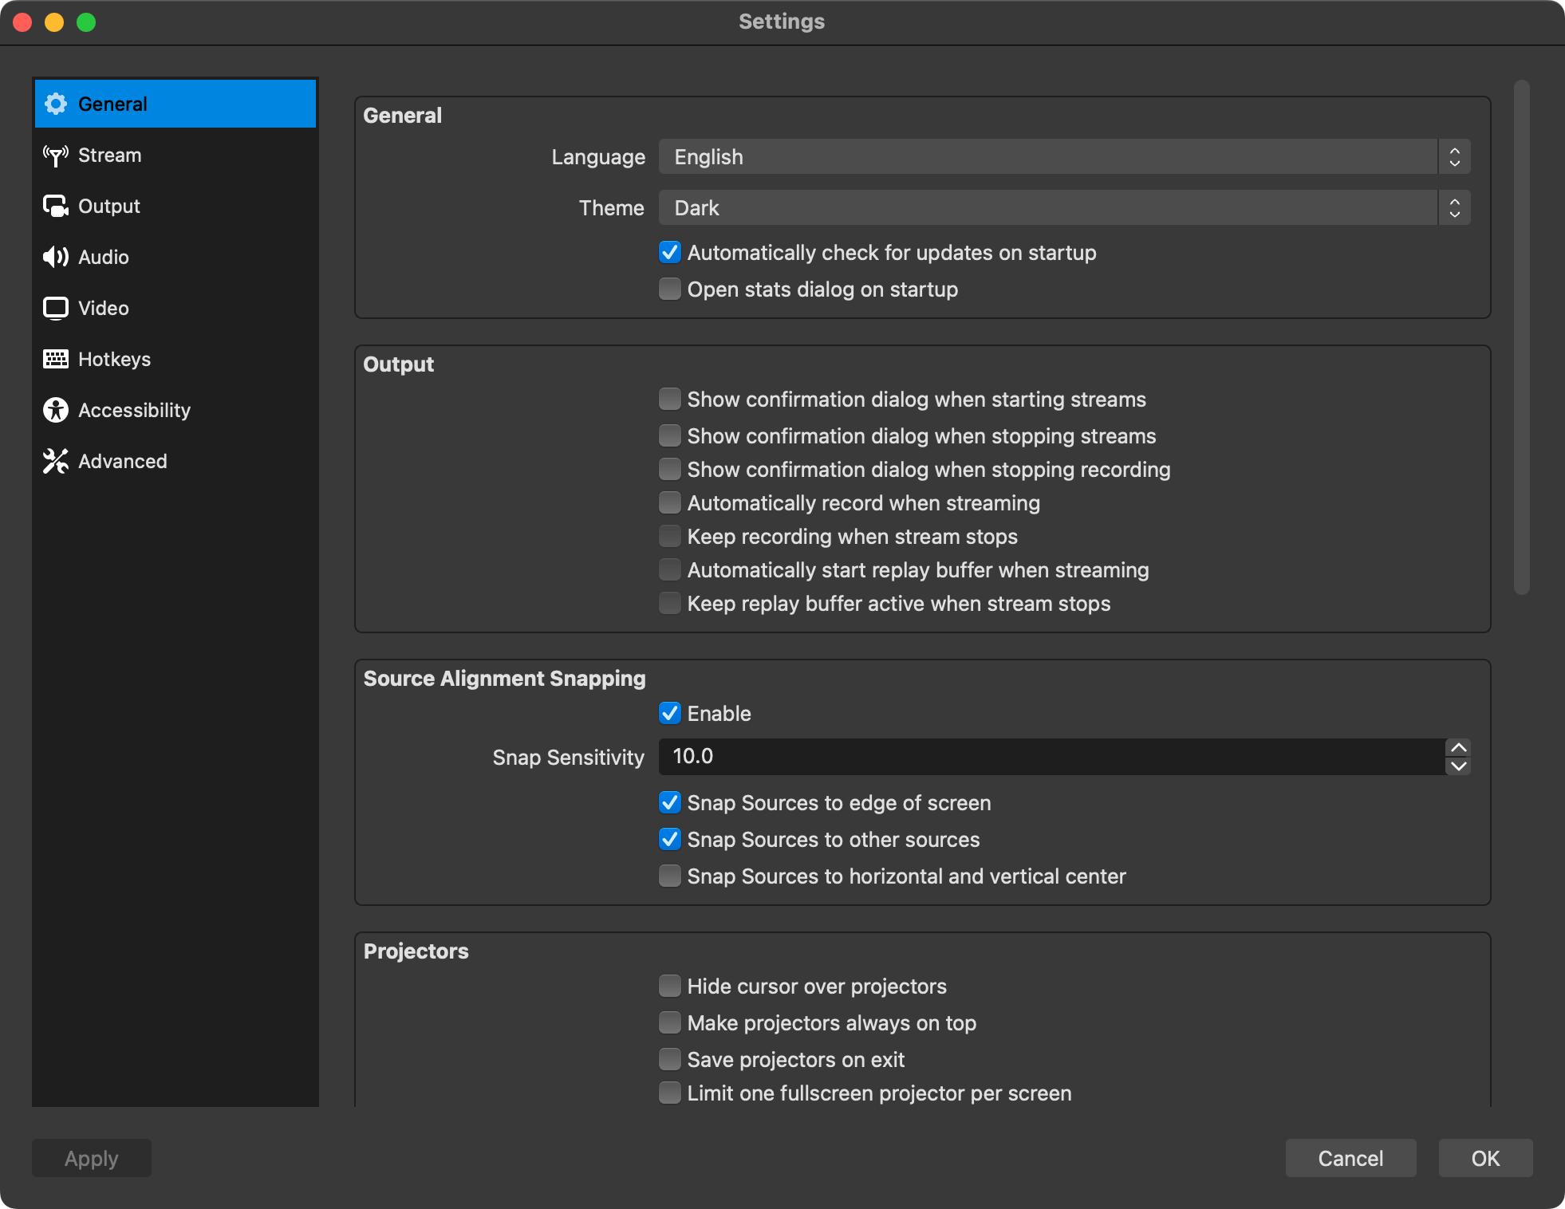Viewport: 1565px width, 1209px height.
Task: Check Snap Sources to horizontal and vertical center
Action: [669, 876]
